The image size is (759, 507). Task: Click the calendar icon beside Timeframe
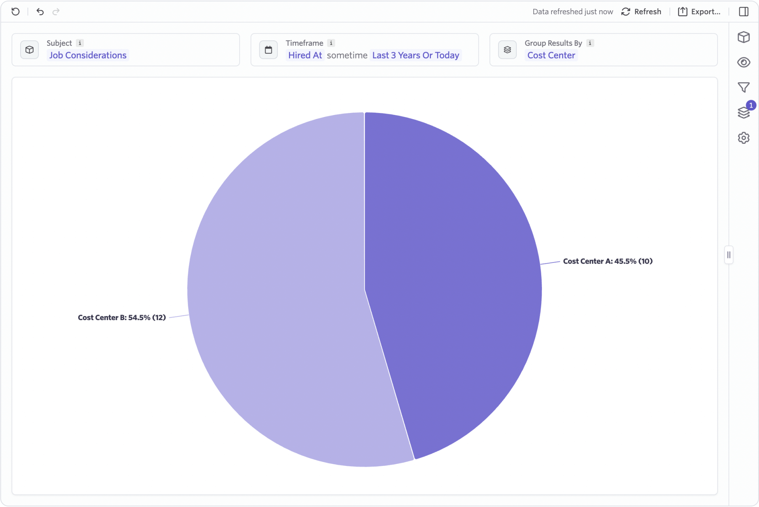coord(268,49)
